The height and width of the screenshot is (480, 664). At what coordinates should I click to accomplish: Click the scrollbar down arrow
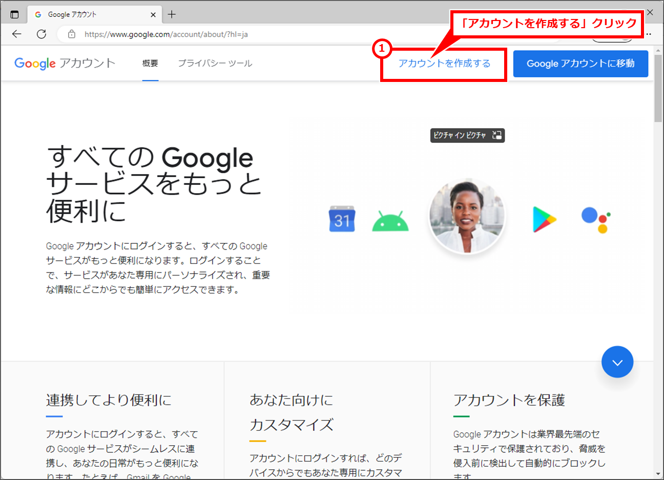pos(658,474)
